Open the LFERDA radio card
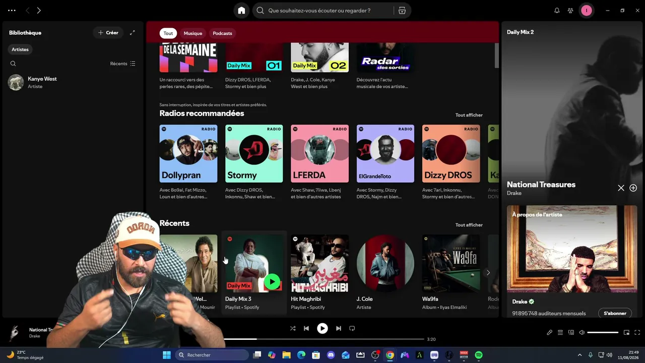645x363 pixels. (319, 154)
